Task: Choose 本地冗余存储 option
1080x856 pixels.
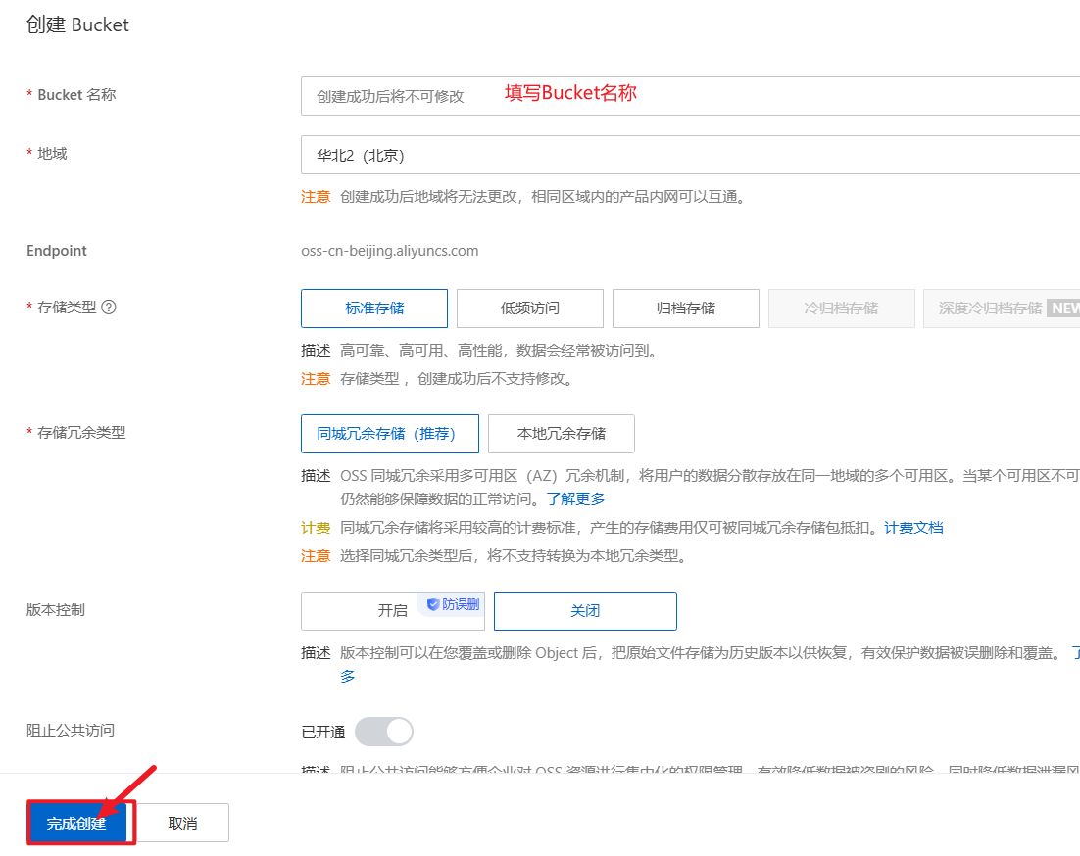Action: pyautogui.click(x=562, y=434)
